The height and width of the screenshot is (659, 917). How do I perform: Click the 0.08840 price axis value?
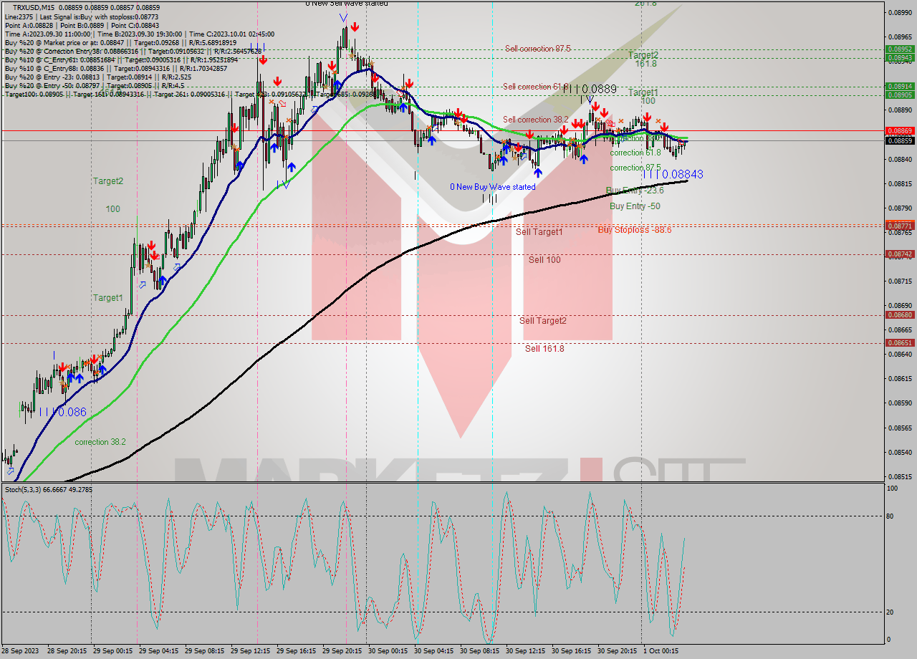click(x=900, y=159)
